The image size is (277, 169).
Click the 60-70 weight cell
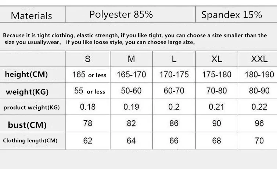[174, 91]
